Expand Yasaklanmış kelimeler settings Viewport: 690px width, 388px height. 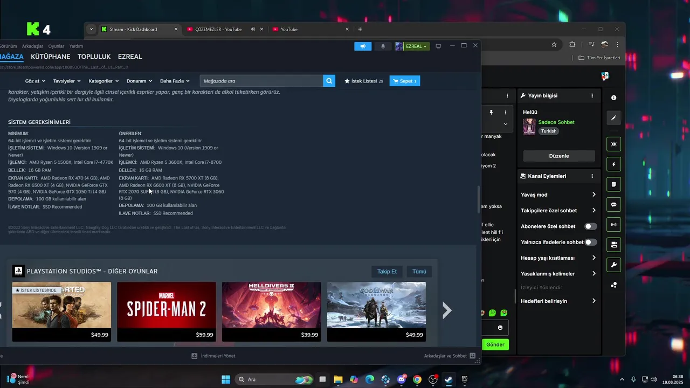pos(558,274)
